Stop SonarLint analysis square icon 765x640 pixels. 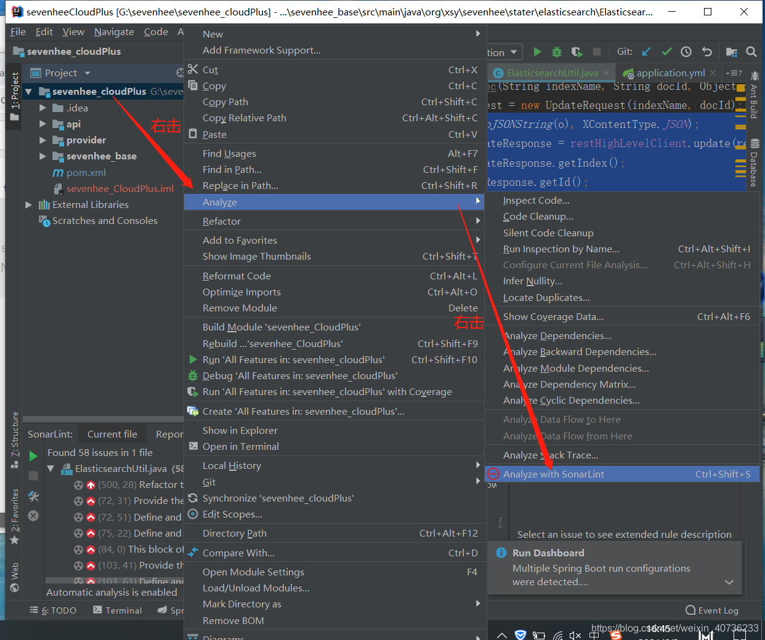coord(33,476)
